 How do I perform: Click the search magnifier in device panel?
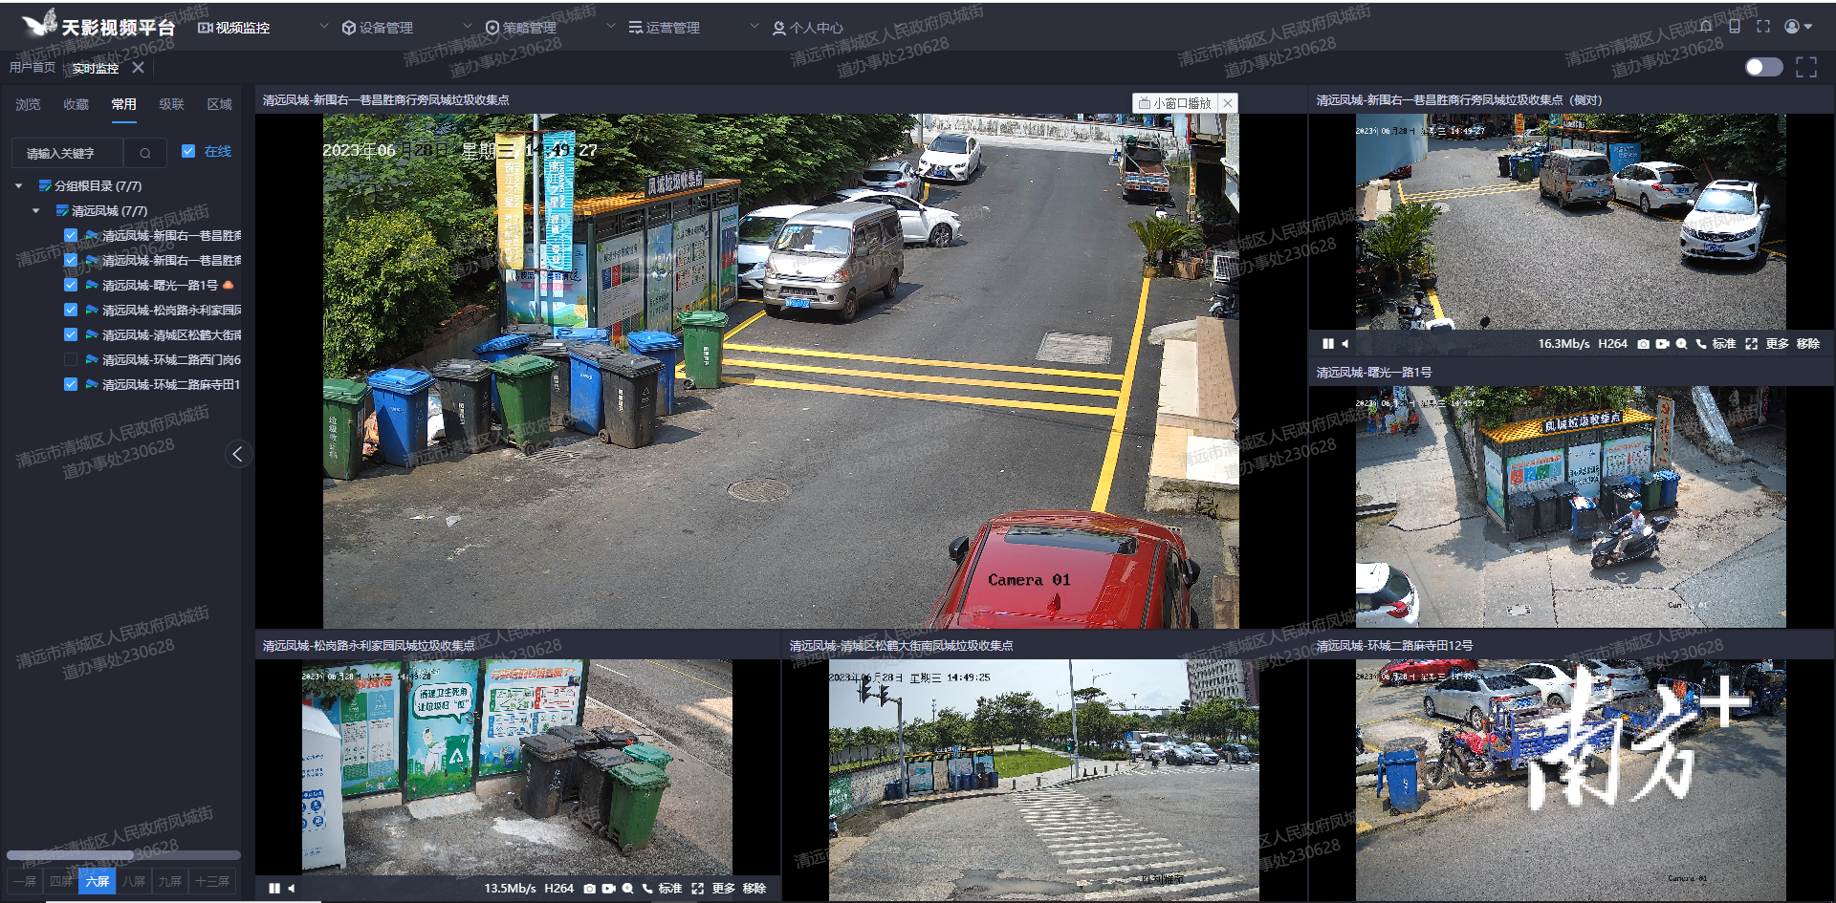coord(145,153)
